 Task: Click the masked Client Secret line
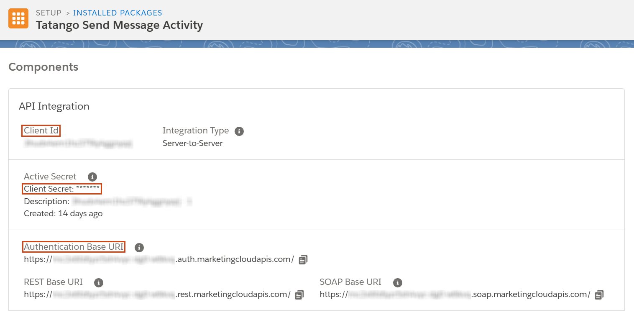coord(62,189)
